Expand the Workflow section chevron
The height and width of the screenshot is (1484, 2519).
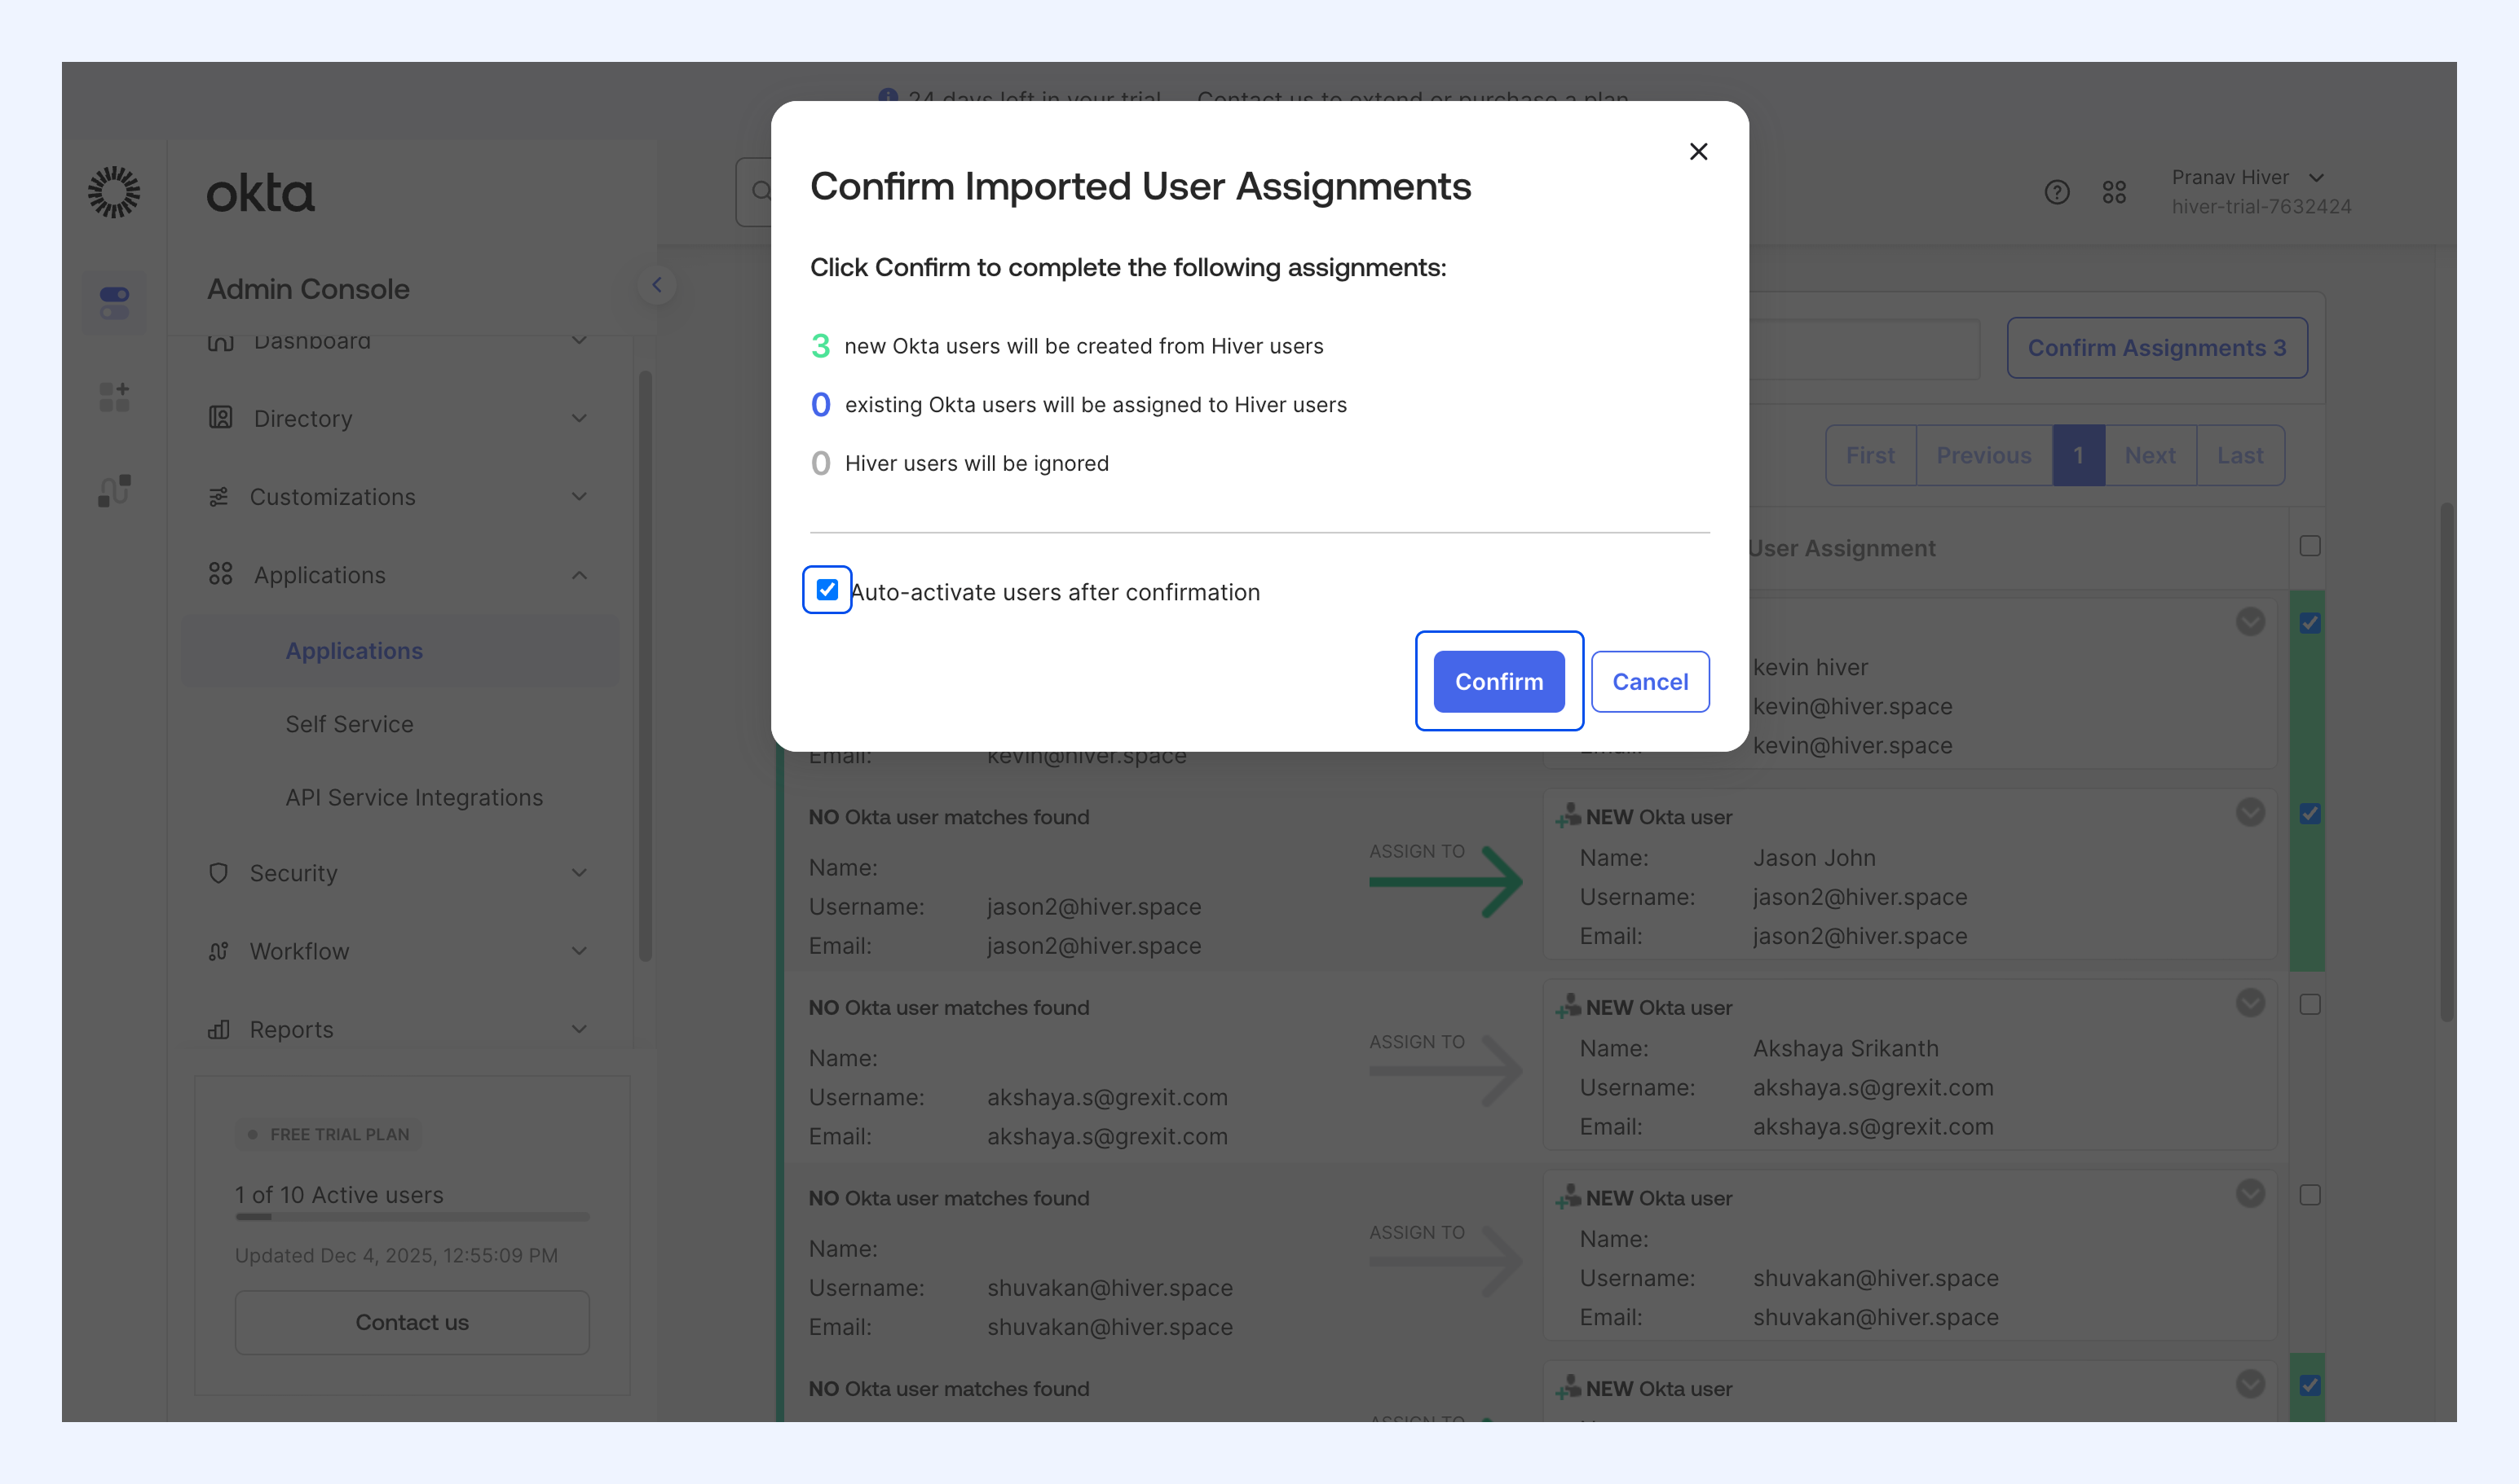point(580,950)
